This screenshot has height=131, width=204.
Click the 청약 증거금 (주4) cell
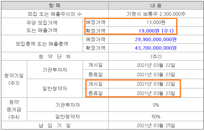[14, 109]
